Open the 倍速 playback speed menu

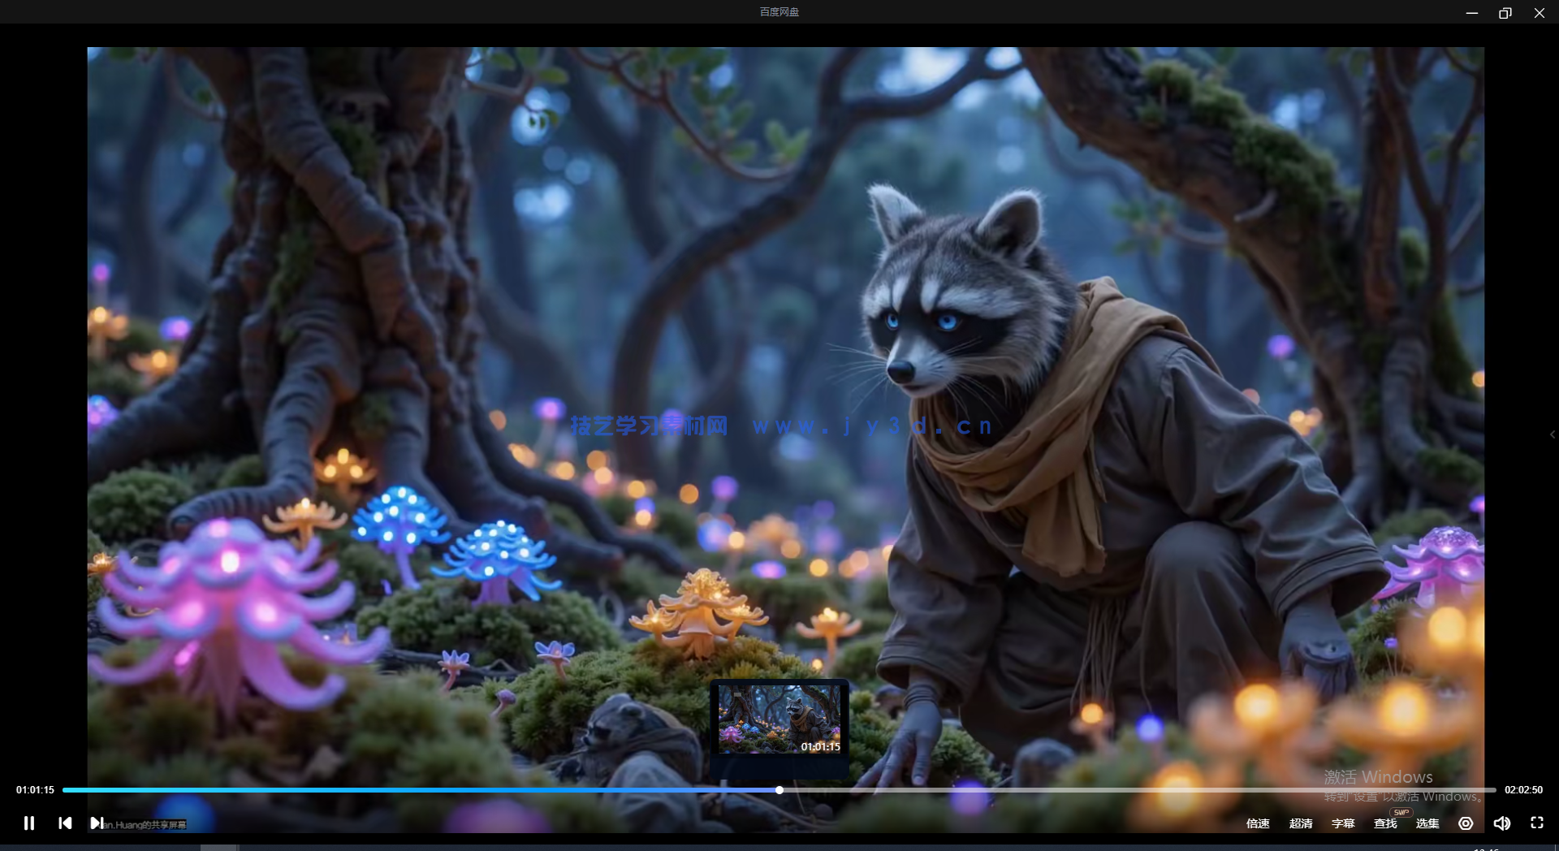click(x=1258, y=823)
